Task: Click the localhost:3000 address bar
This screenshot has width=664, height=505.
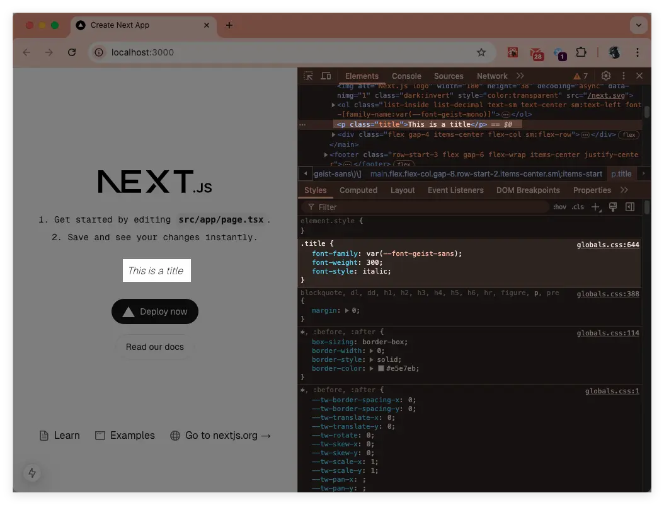Action: tap(292, 52)
